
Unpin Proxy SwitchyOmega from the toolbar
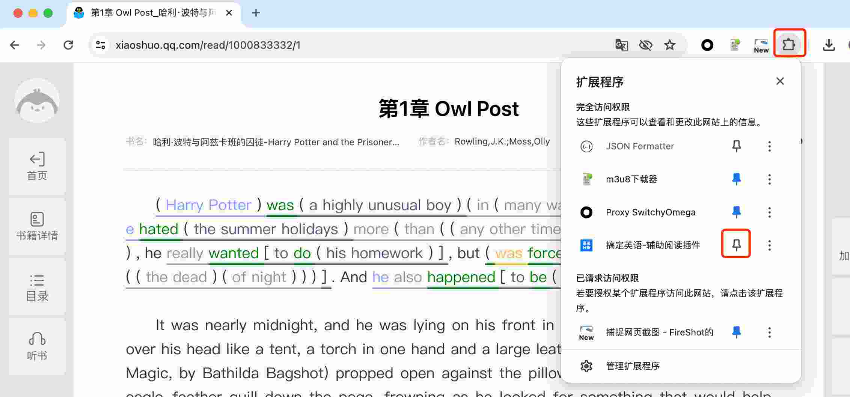[736, 212]
